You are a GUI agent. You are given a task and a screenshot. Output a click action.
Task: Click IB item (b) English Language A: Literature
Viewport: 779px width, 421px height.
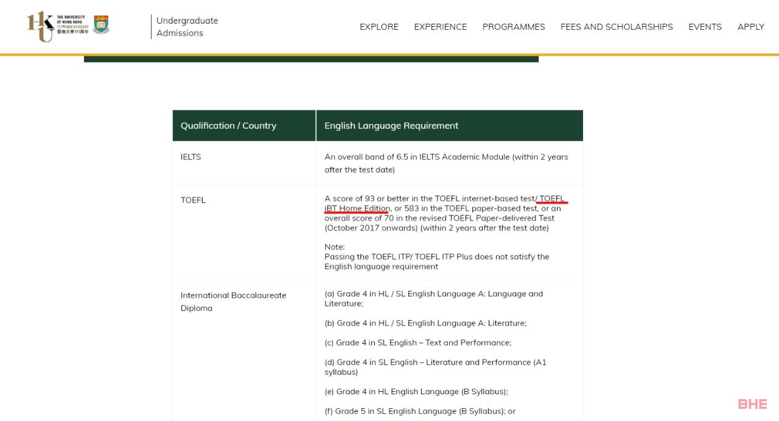pyautogui.click(x=425, y=323)
